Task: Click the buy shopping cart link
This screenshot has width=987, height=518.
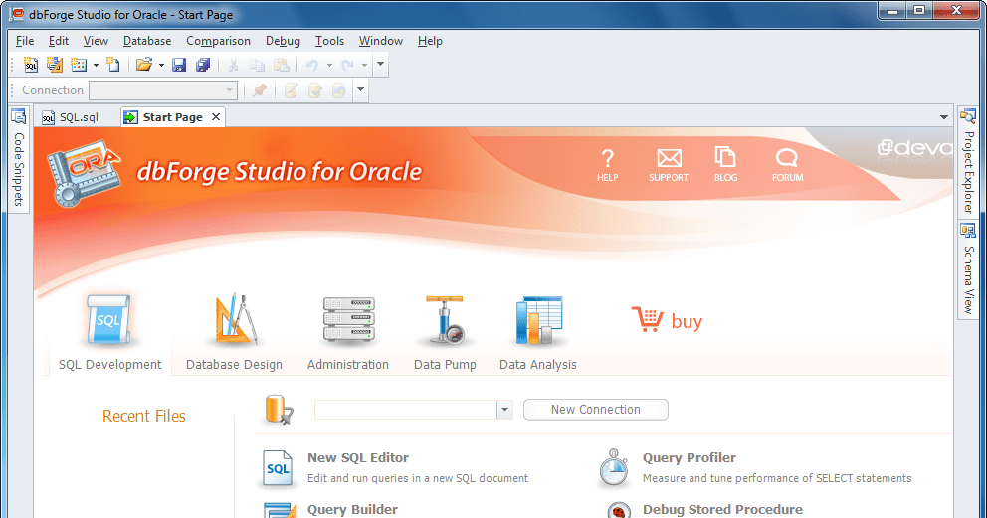Action: click(668, 320)
